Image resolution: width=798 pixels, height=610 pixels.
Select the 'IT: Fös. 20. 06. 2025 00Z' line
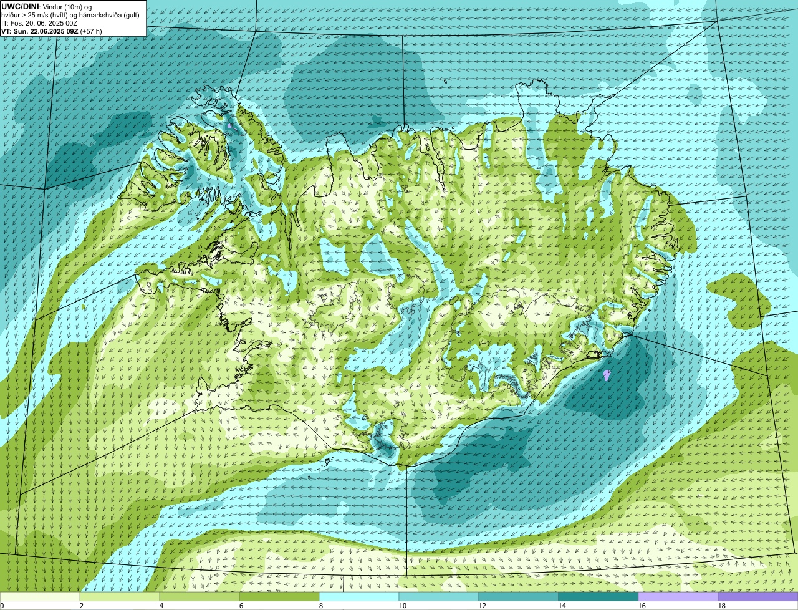coord(40,22)
